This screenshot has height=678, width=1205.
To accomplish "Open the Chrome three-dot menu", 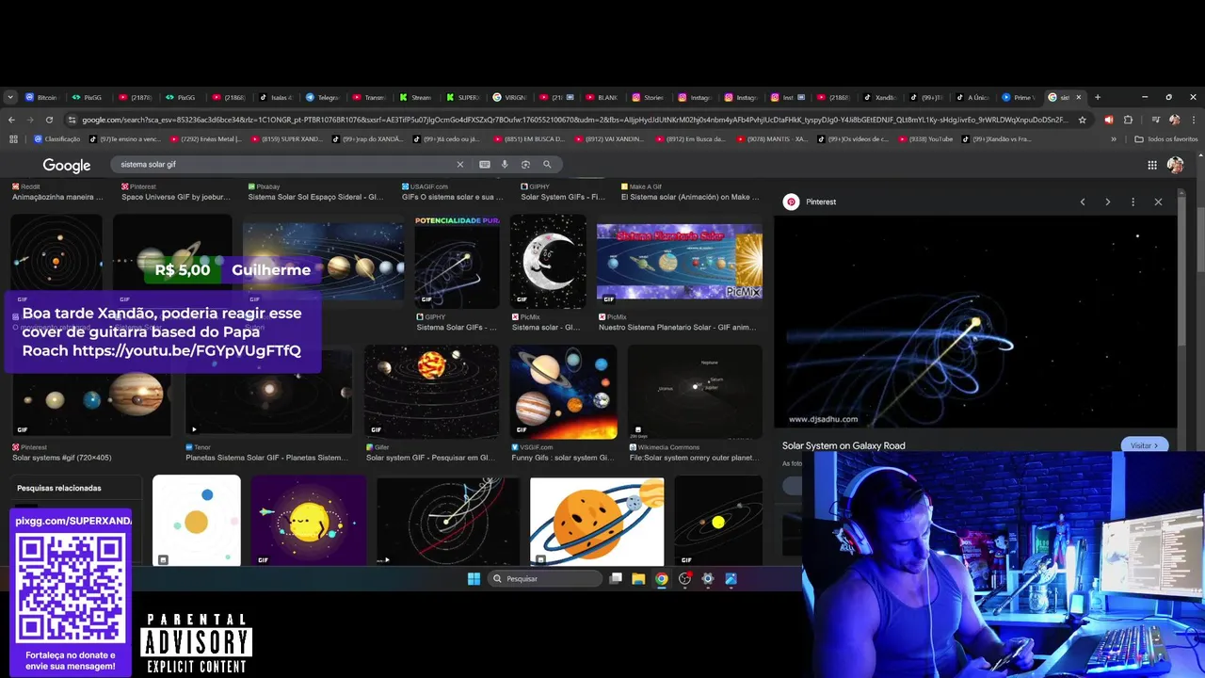I will (x=1193, y=120).
